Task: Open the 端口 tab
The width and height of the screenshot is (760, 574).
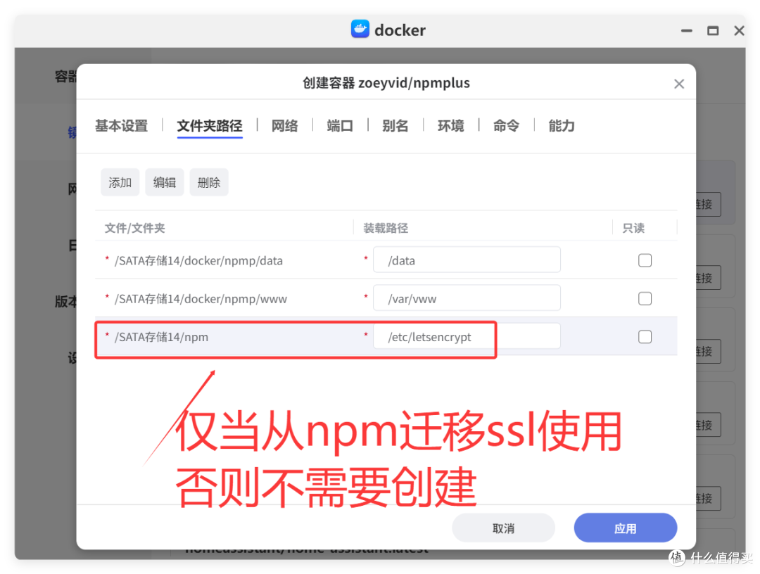Action: [x=340, y=126]
